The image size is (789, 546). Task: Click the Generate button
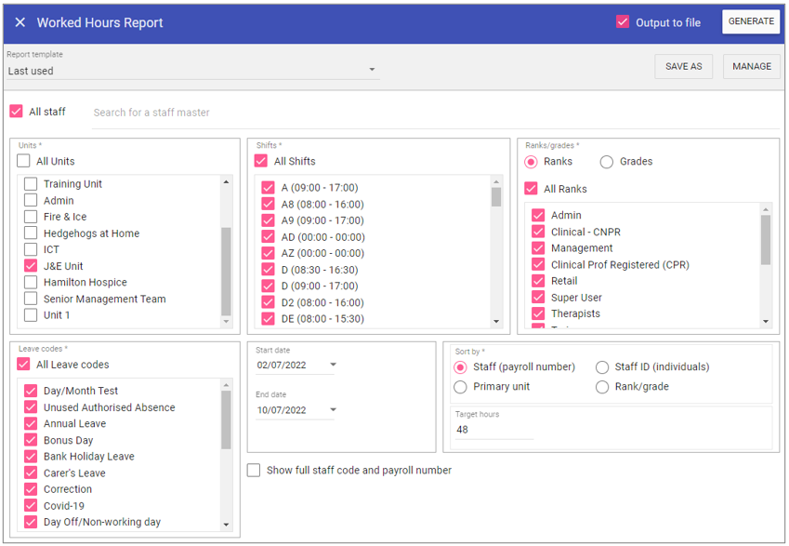point(750,22)
